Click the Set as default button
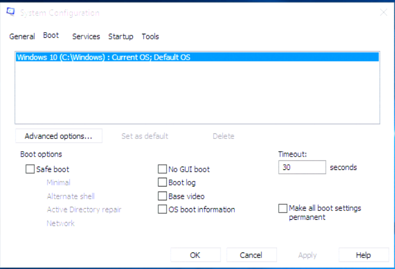 [145, 136]
